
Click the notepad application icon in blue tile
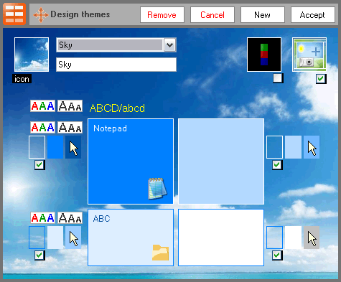point(157,189)
